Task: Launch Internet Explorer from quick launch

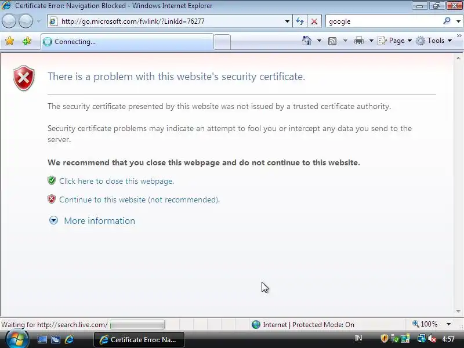Action: coord(69,339)
